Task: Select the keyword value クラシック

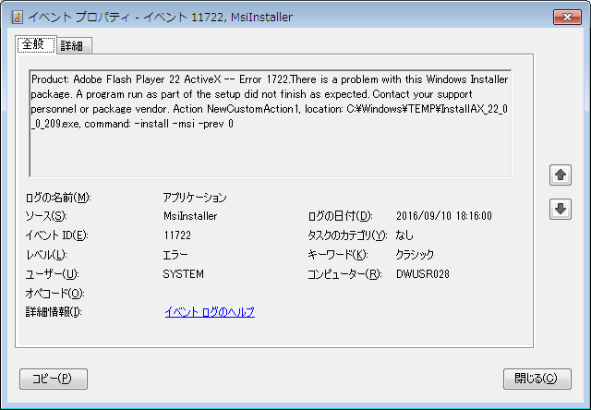Action: (x=415, y=255)
